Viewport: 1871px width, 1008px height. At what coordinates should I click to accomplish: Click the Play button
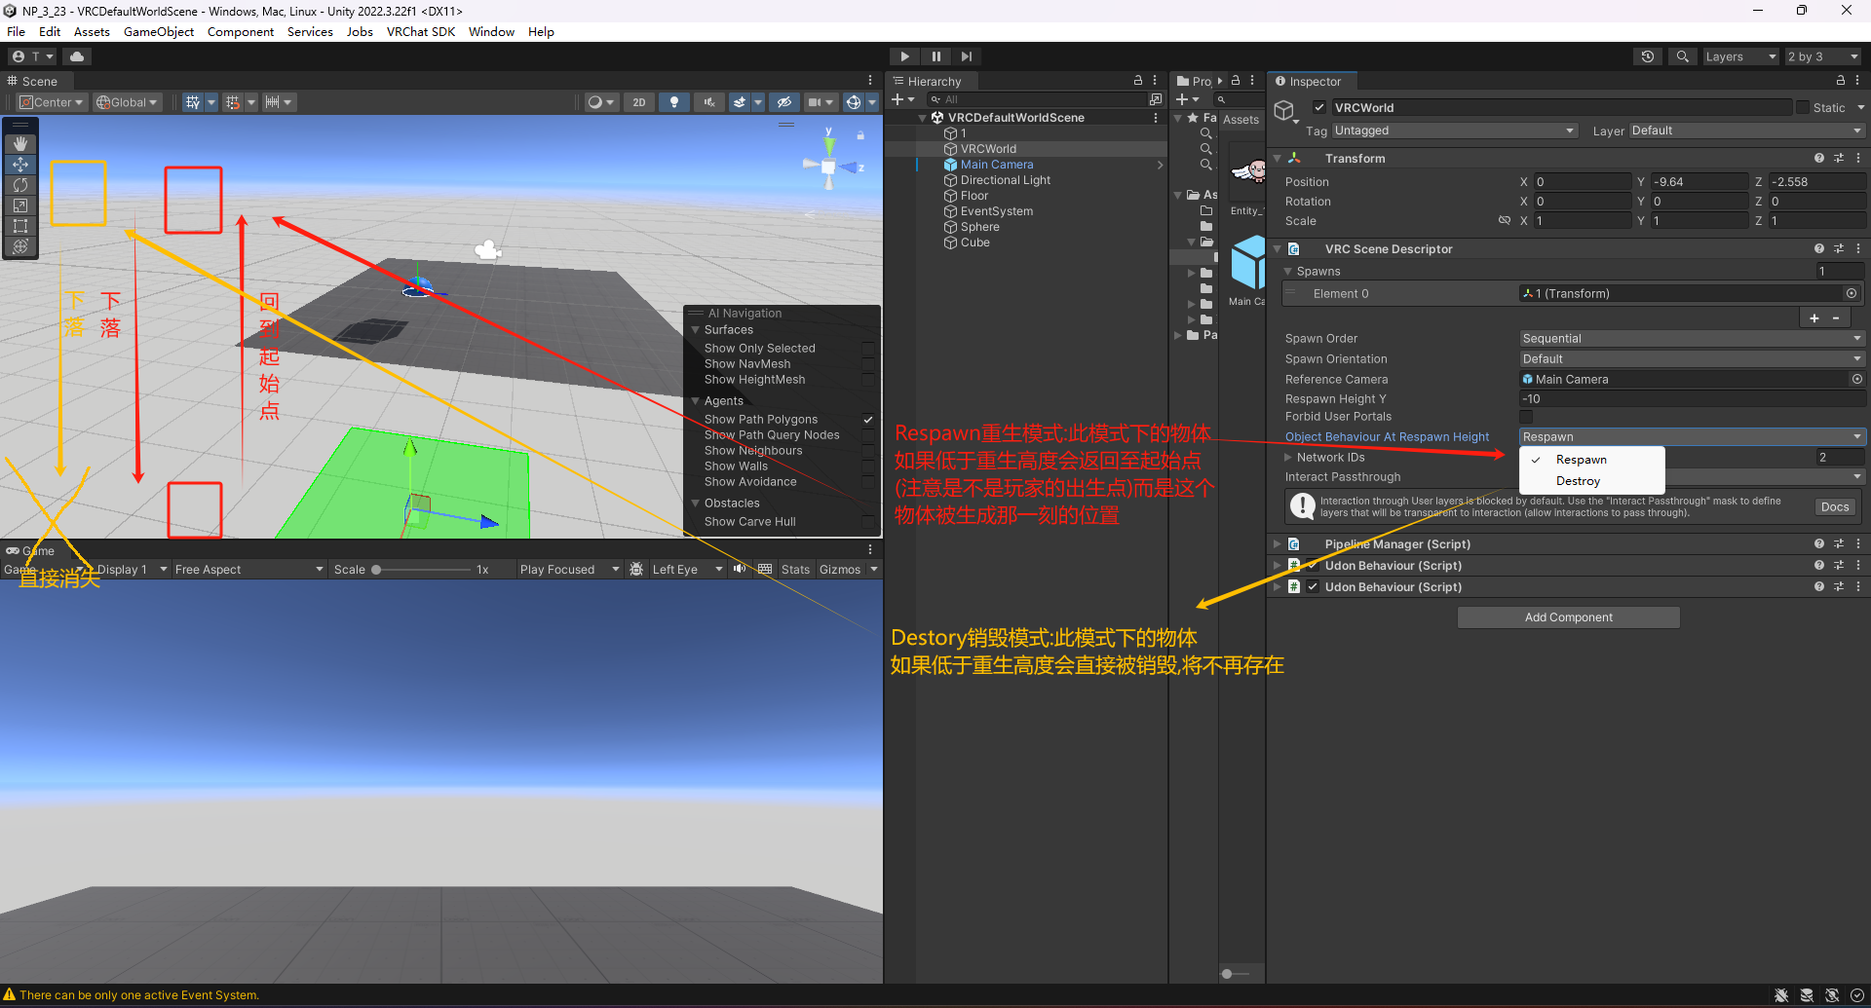point(904,56)
